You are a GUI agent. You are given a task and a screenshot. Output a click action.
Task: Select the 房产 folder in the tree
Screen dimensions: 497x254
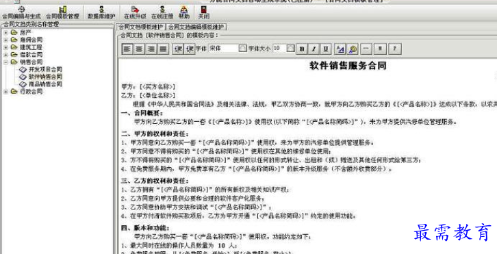25,32
